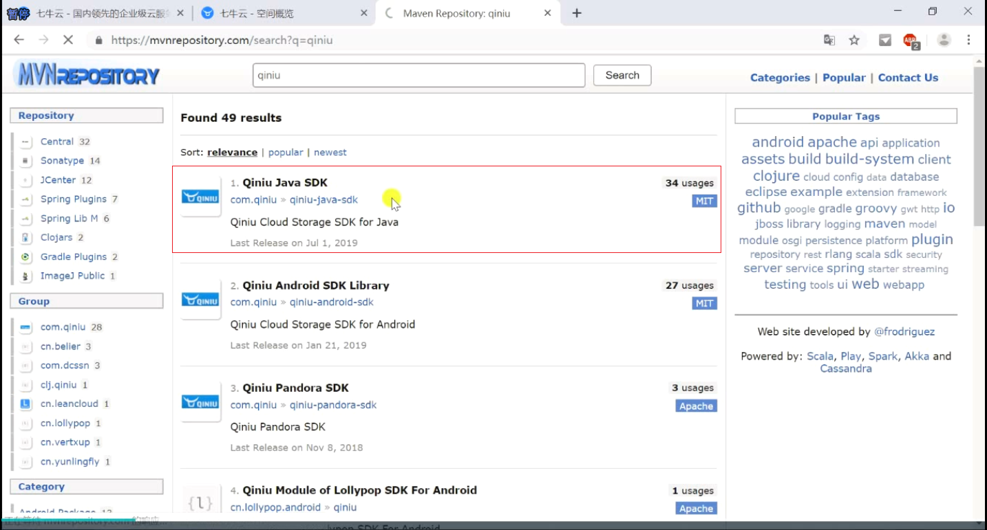
Task: Open qiniu-pandora-sdk artifact link
Action: click(333, 405)
